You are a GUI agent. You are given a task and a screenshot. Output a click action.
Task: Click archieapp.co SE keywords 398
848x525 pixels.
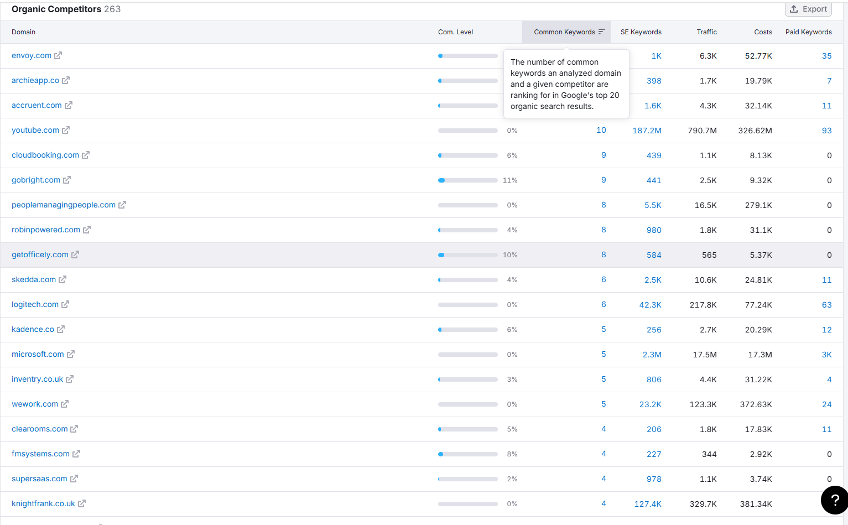click(654, 81)
